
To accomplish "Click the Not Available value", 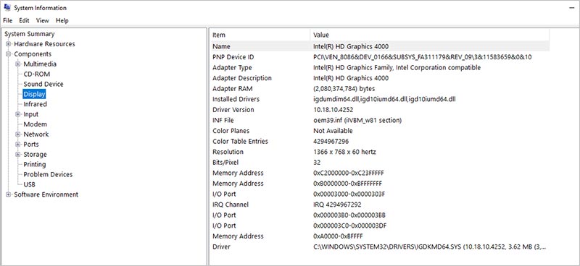I will [x=333, y=131].
